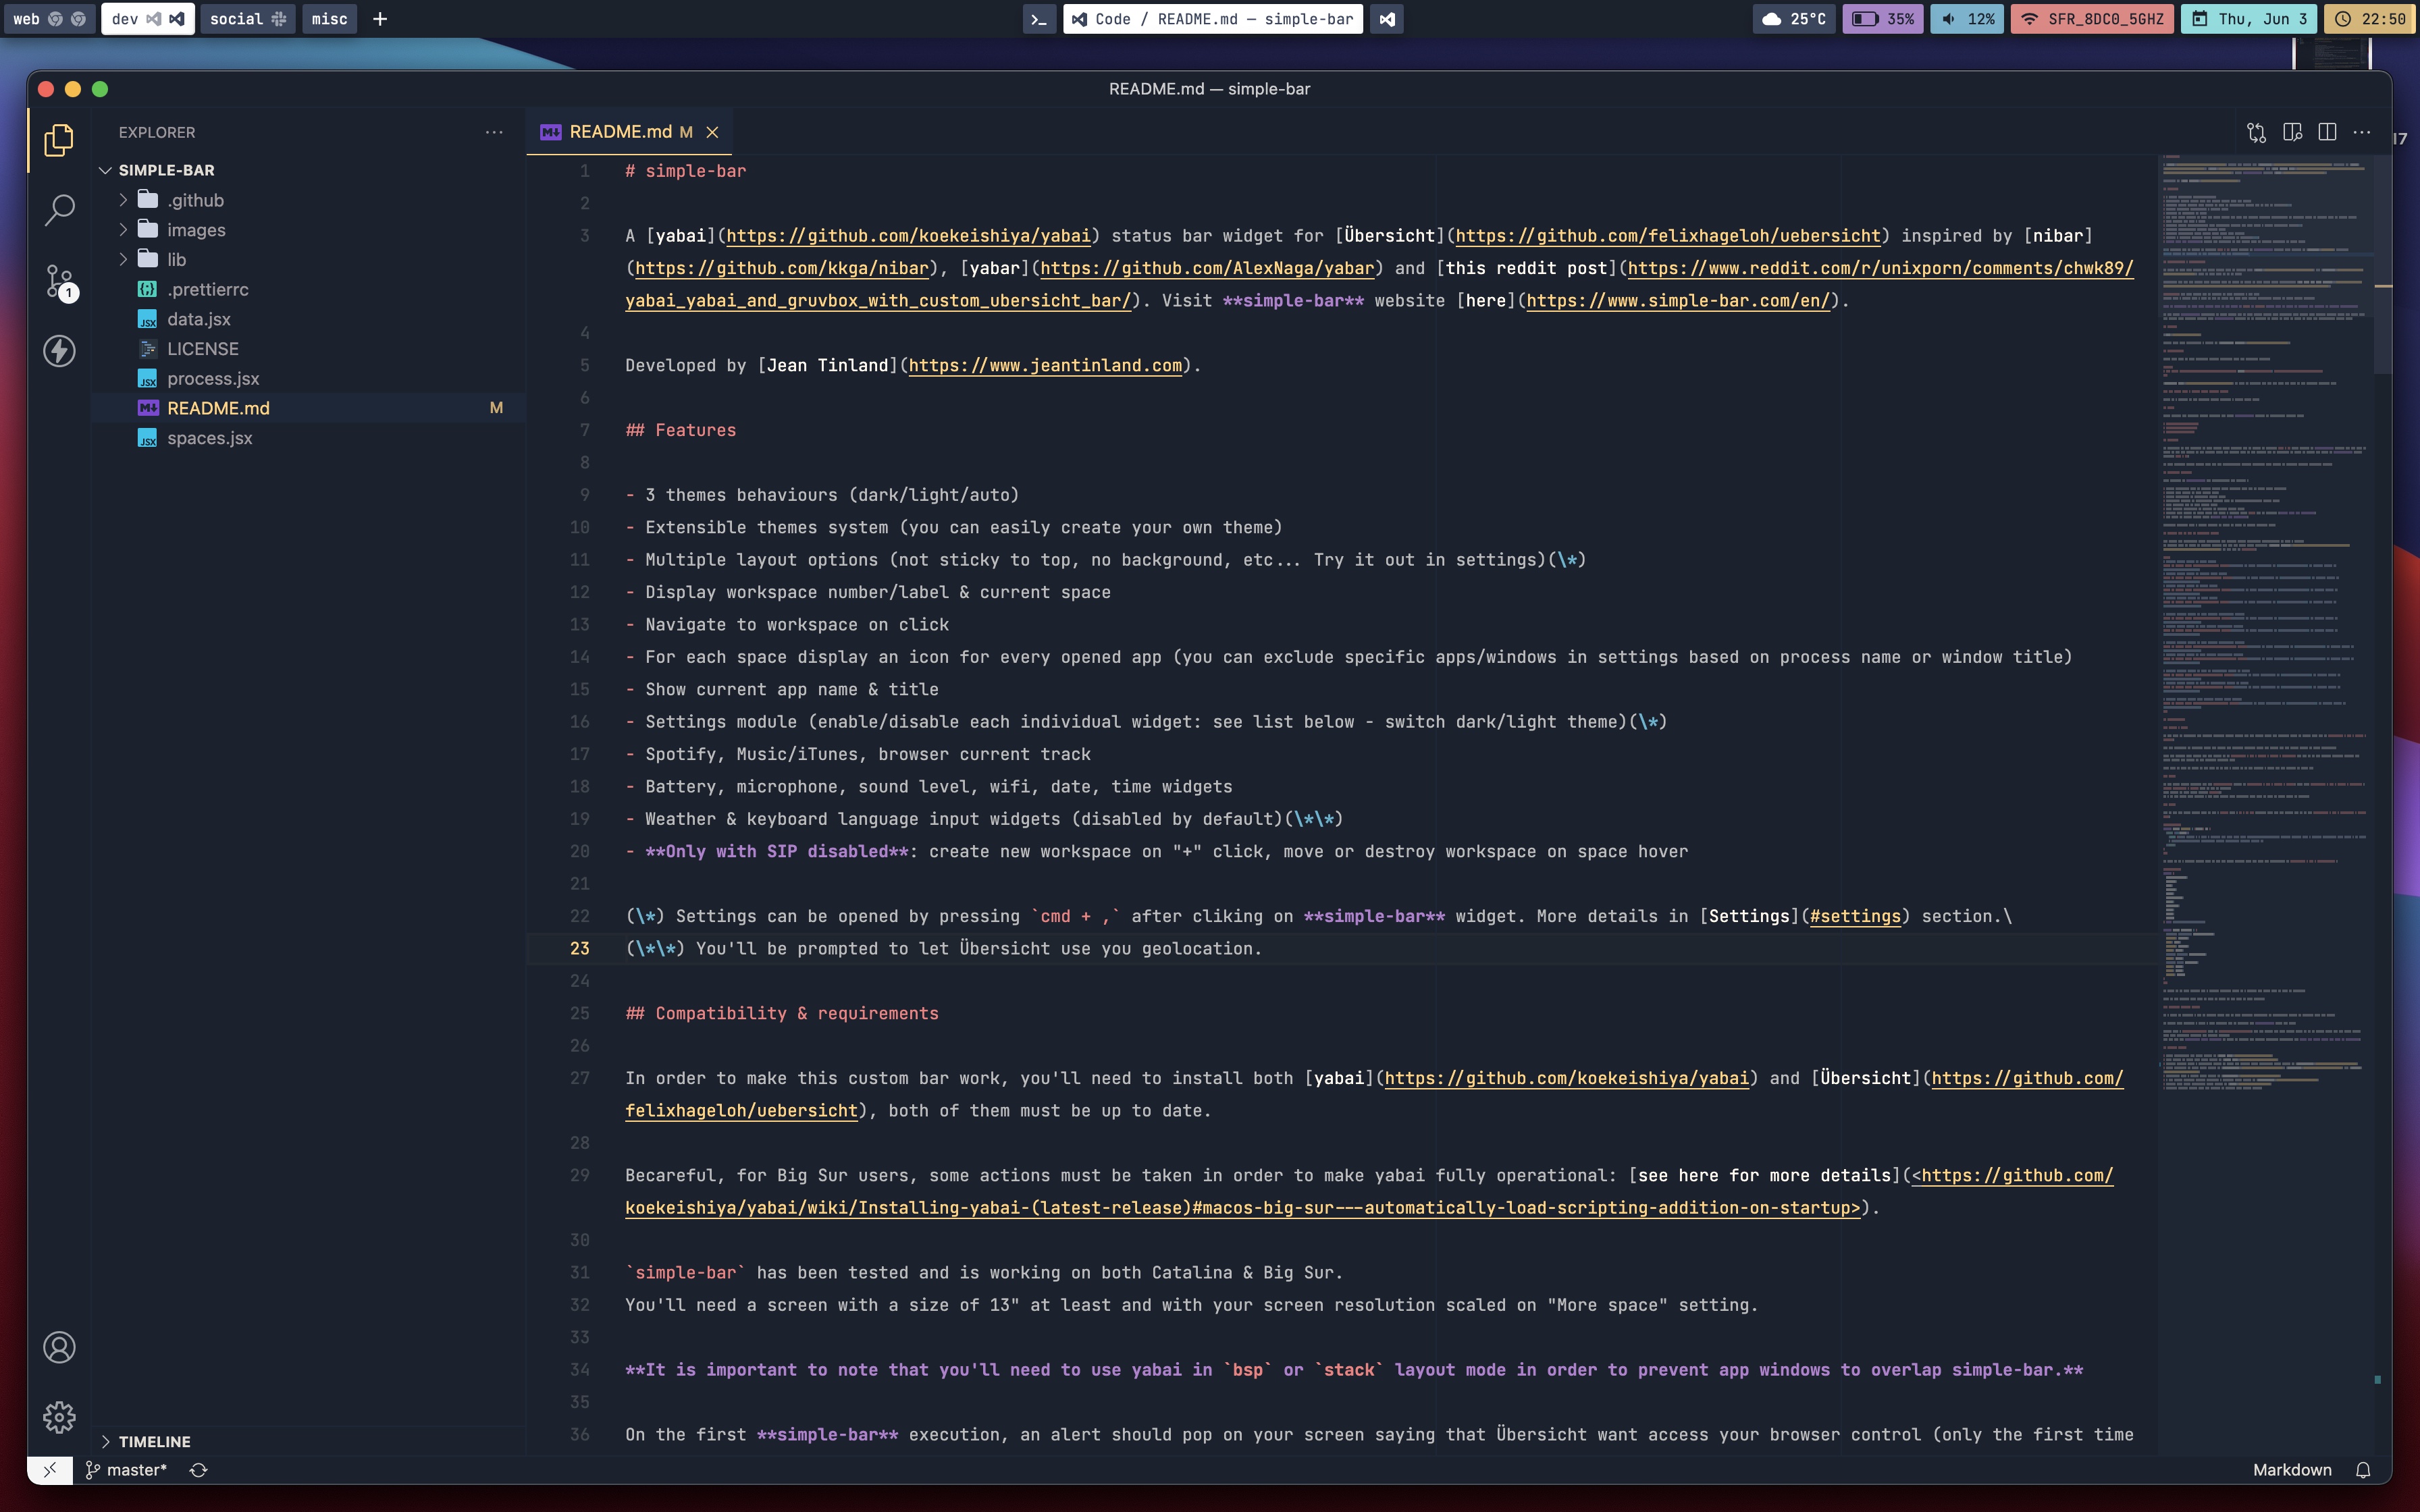Expand the TIMELINE section
The image size is (2420, 1512).
pos(154,1441)
